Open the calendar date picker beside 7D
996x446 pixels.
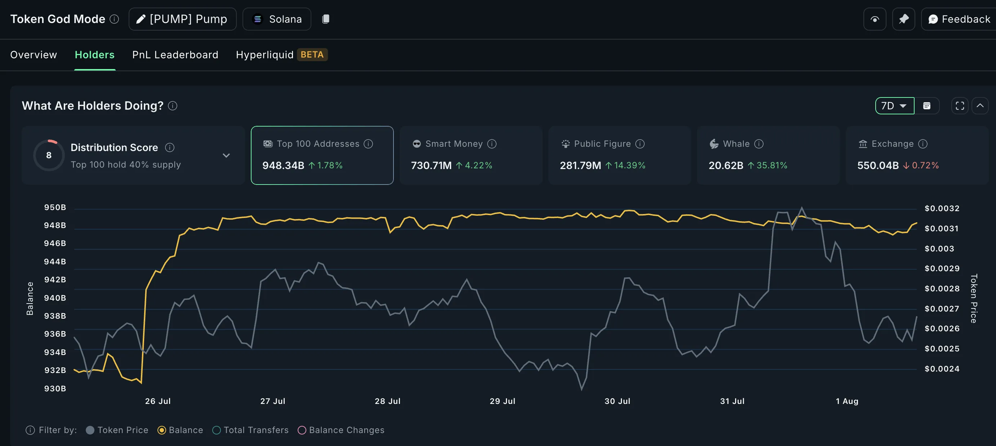tap(927, 105)
